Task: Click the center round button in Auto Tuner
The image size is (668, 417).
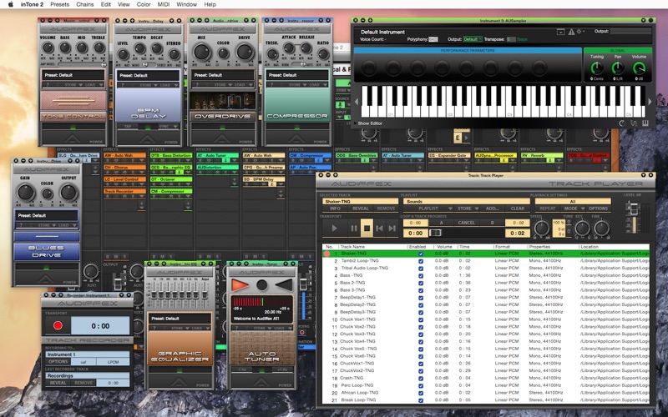Action: (x=262, y=284)
